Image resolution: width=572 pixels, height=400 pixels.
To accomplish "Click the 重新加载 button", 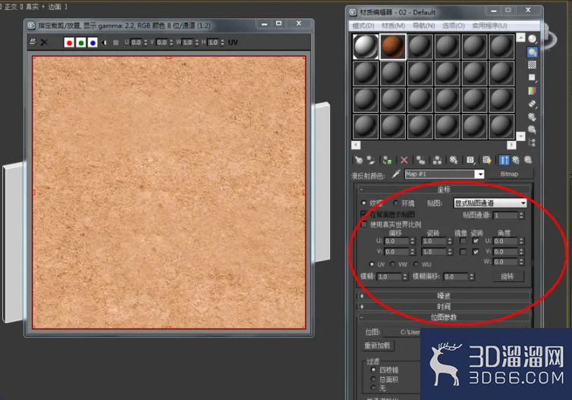I will point(378,345).
